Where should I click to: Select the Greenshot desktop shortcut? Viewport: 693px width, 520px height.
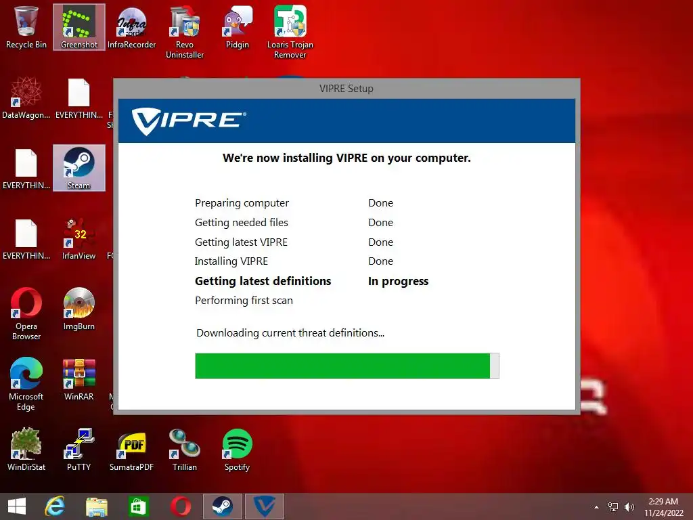79,27
